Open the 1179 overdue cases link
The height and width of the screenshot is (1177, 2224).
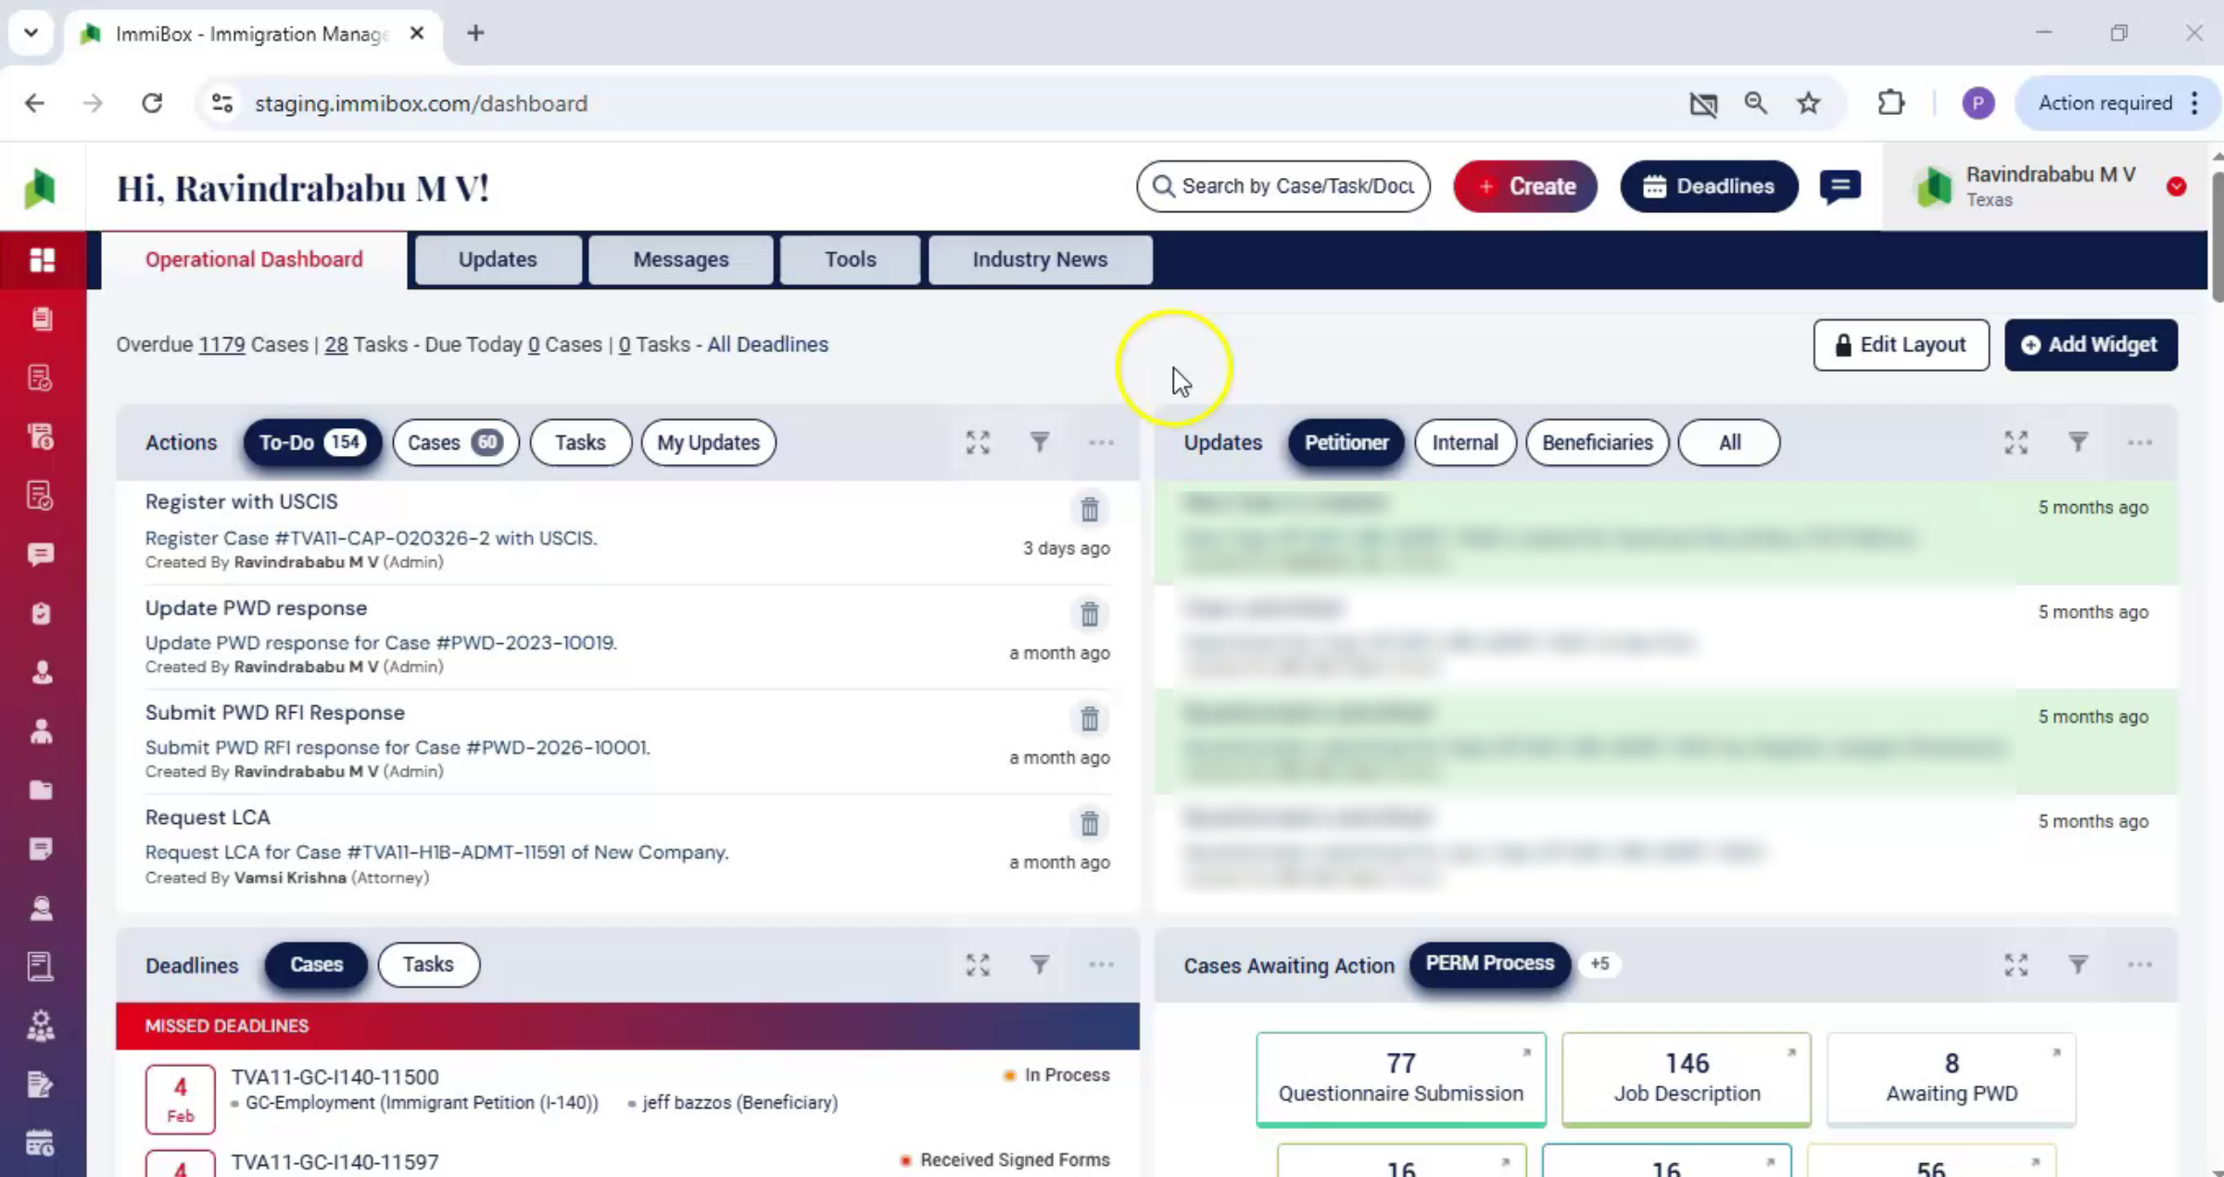point(221,345)
